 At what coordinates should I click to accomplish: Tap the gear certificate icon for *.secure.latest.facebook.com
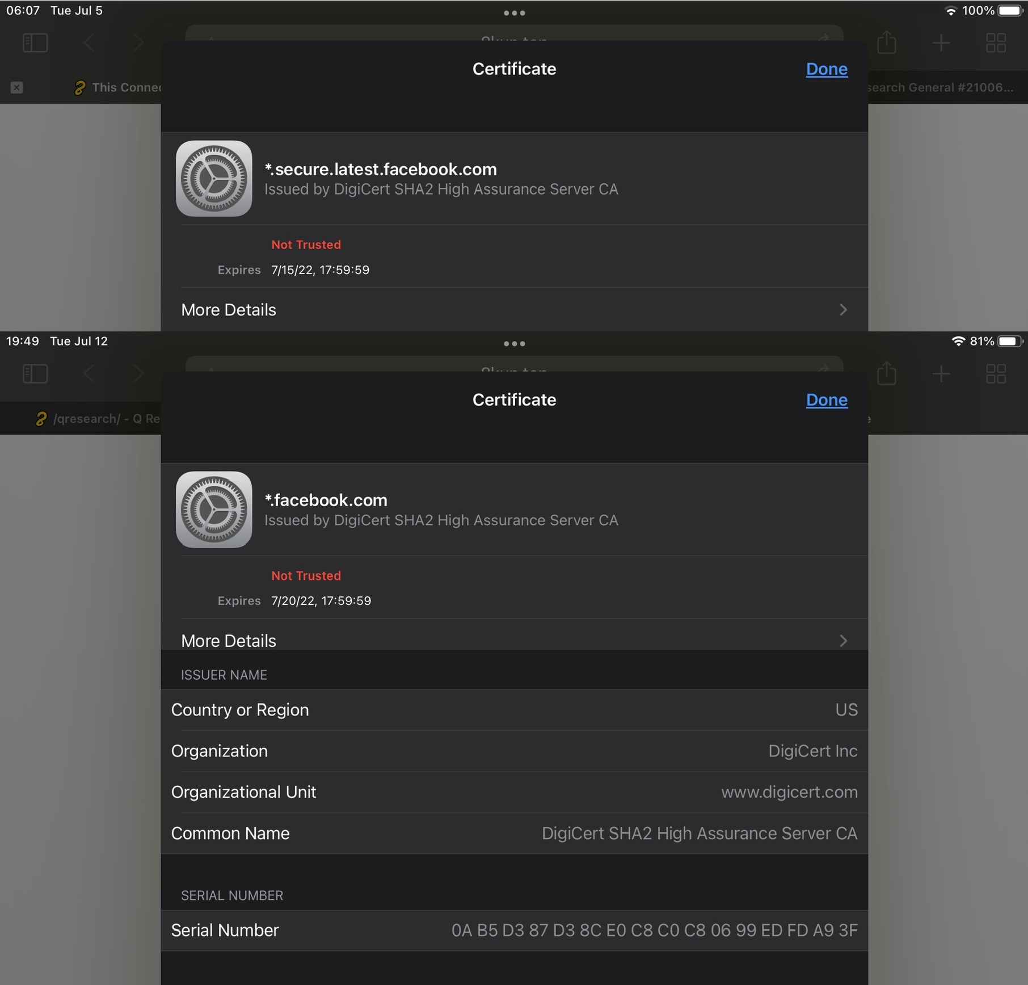[x=214, y=179]
